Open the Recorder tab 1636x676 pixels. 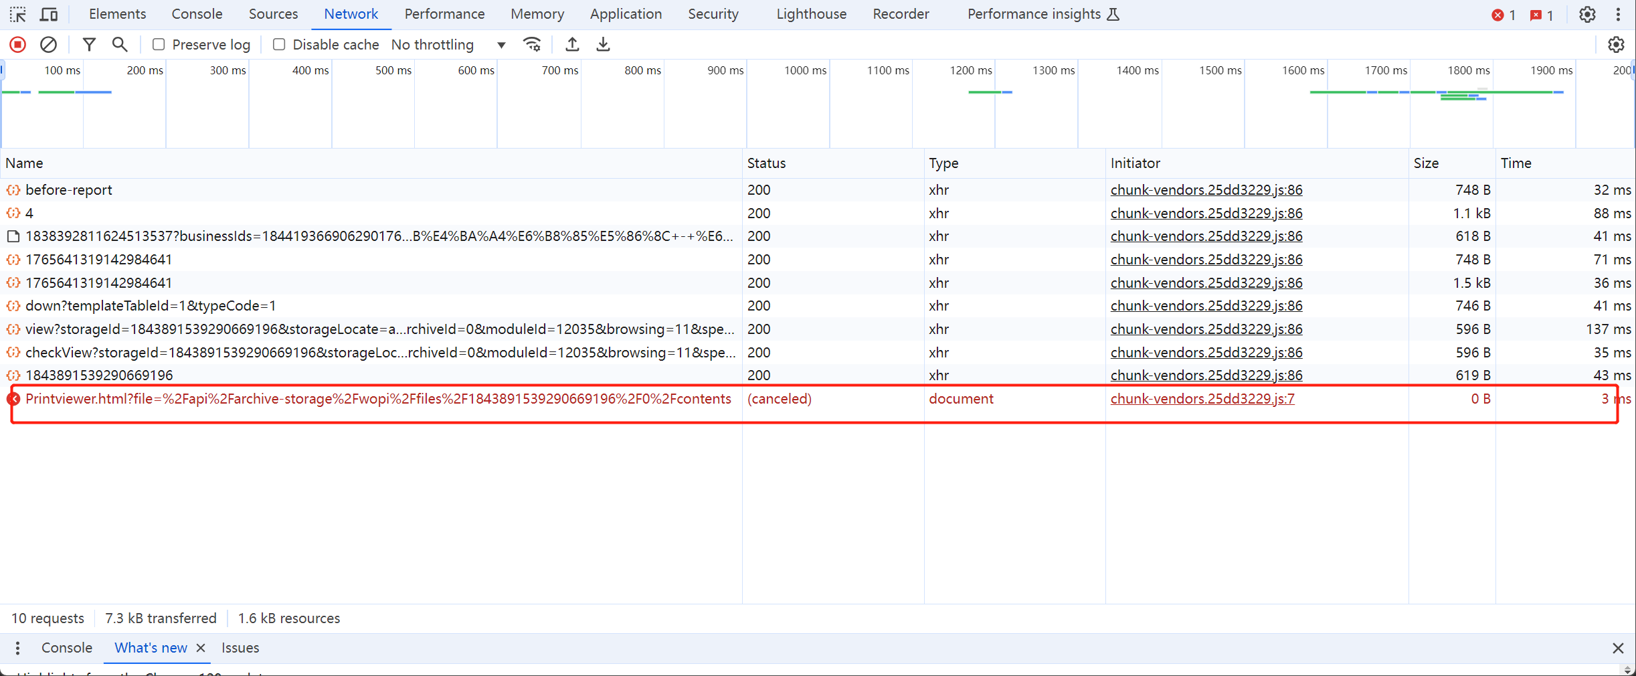click(901, 14)
